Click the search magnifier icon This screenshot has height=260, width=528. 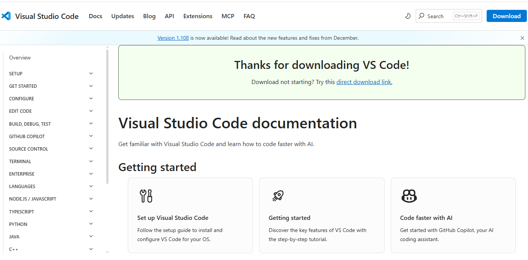(421, 16)
